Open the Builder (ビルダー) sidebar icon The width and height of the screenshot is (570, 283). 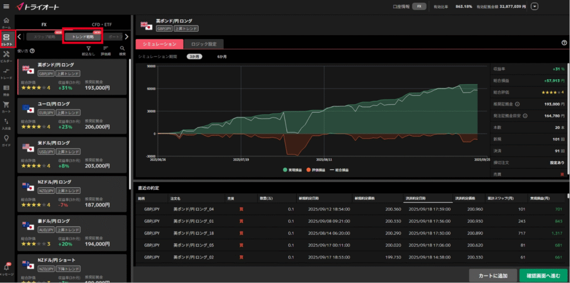pyautogui.click(x=6, y=56)
